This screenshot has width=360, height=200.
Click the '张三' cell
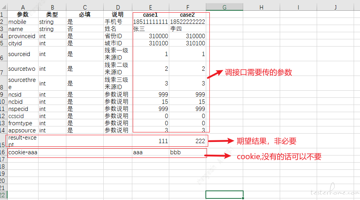tap(151, 29)
